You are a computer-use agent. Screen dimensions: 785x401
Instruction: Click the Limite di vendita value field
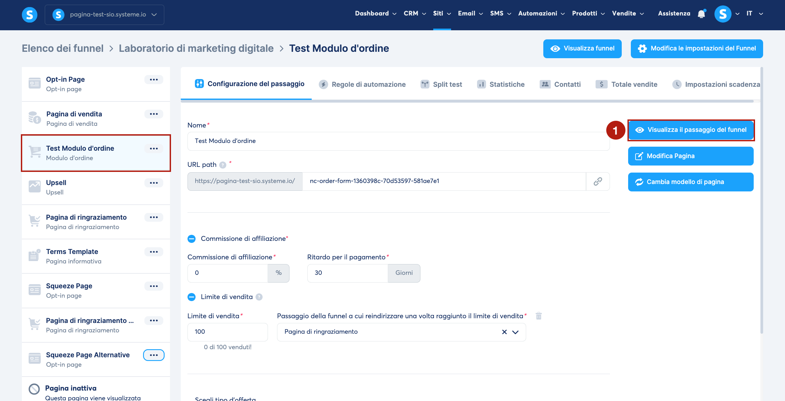(228, 332)
